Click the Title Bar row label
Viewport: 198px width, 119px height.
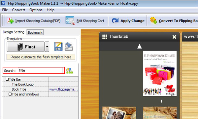coord(15,79)
